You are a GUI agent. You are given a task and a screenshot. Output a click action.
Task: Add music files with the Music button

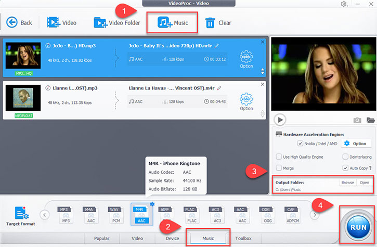(x=172, y=22)
